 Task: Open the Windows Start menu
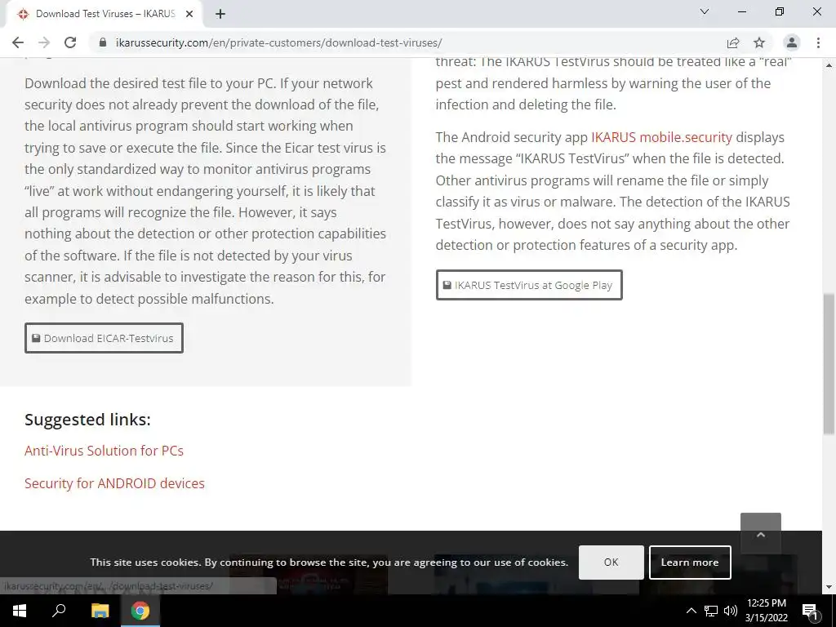pos(20,611)
